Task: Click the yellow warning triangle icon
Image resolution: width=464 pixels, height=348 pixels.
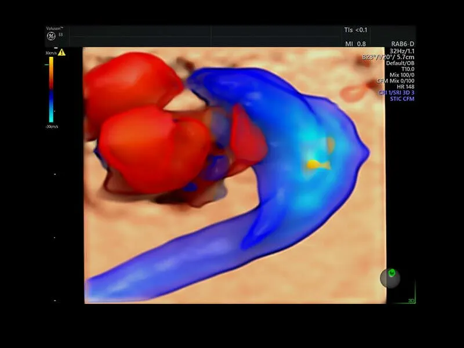Action: click(x=61, y=52)
